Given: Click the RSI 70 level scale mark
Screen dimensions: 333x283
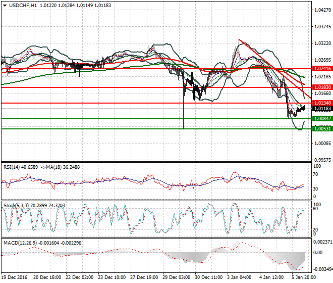Looking at the screenshot, I should (x=315, y=174).
